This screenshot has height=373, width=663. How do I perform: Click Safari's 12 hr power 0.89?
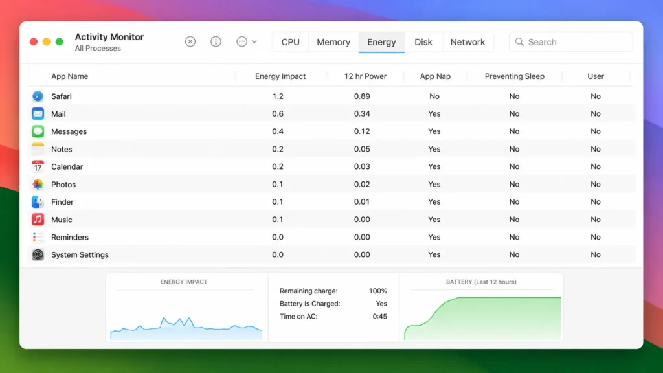click(x=362, y=96)
